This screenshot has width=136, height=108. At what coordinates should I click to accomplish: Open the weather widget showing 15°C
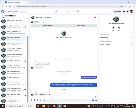(95, 106)
